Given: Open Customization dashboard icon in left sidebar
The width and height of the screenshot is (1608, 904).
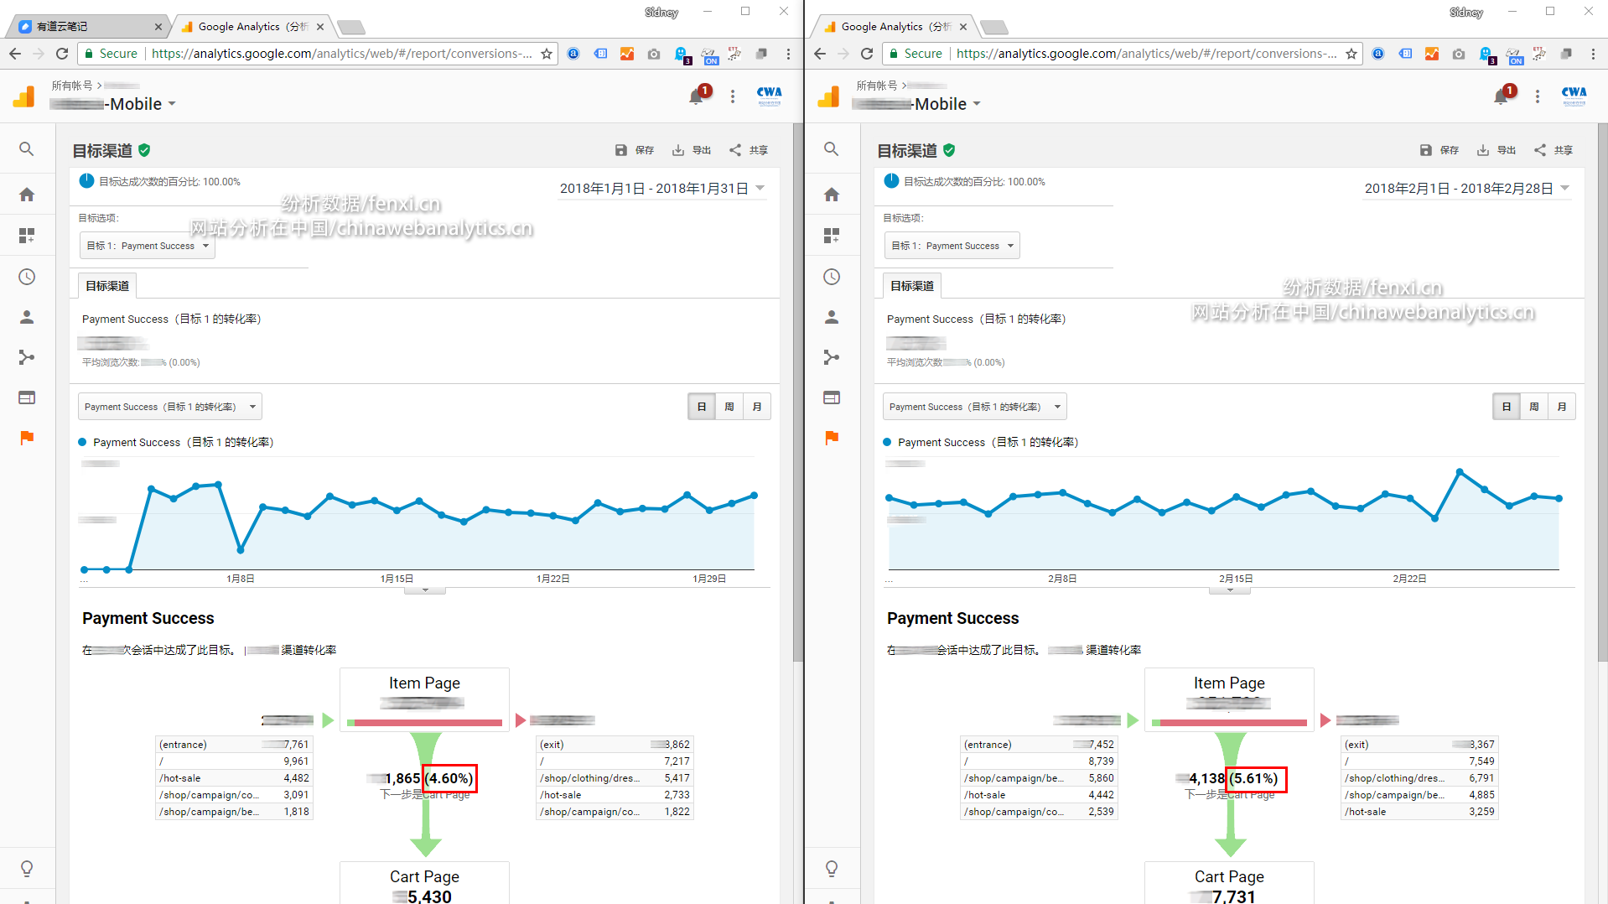Looking at the screenshot, I should point(27,236).
